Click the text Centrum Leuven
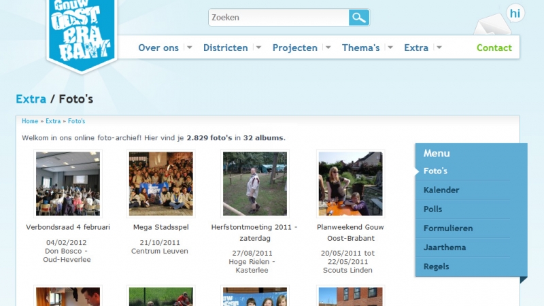This screenshot has width=544, height=306. pyautogui.click(x=160, y=251)
